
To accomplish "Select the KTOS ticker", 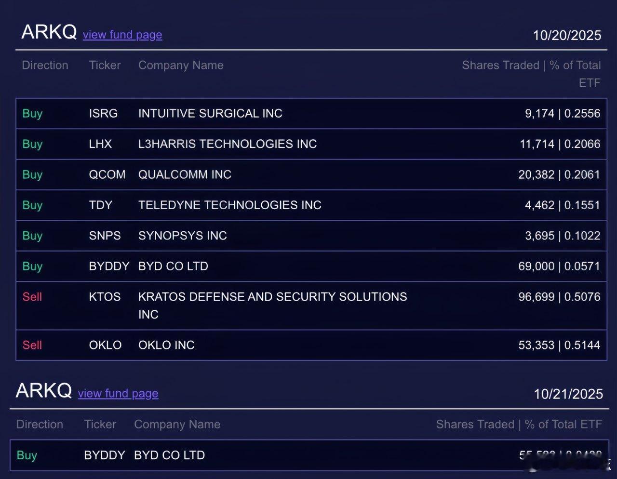I will [105, 296].
